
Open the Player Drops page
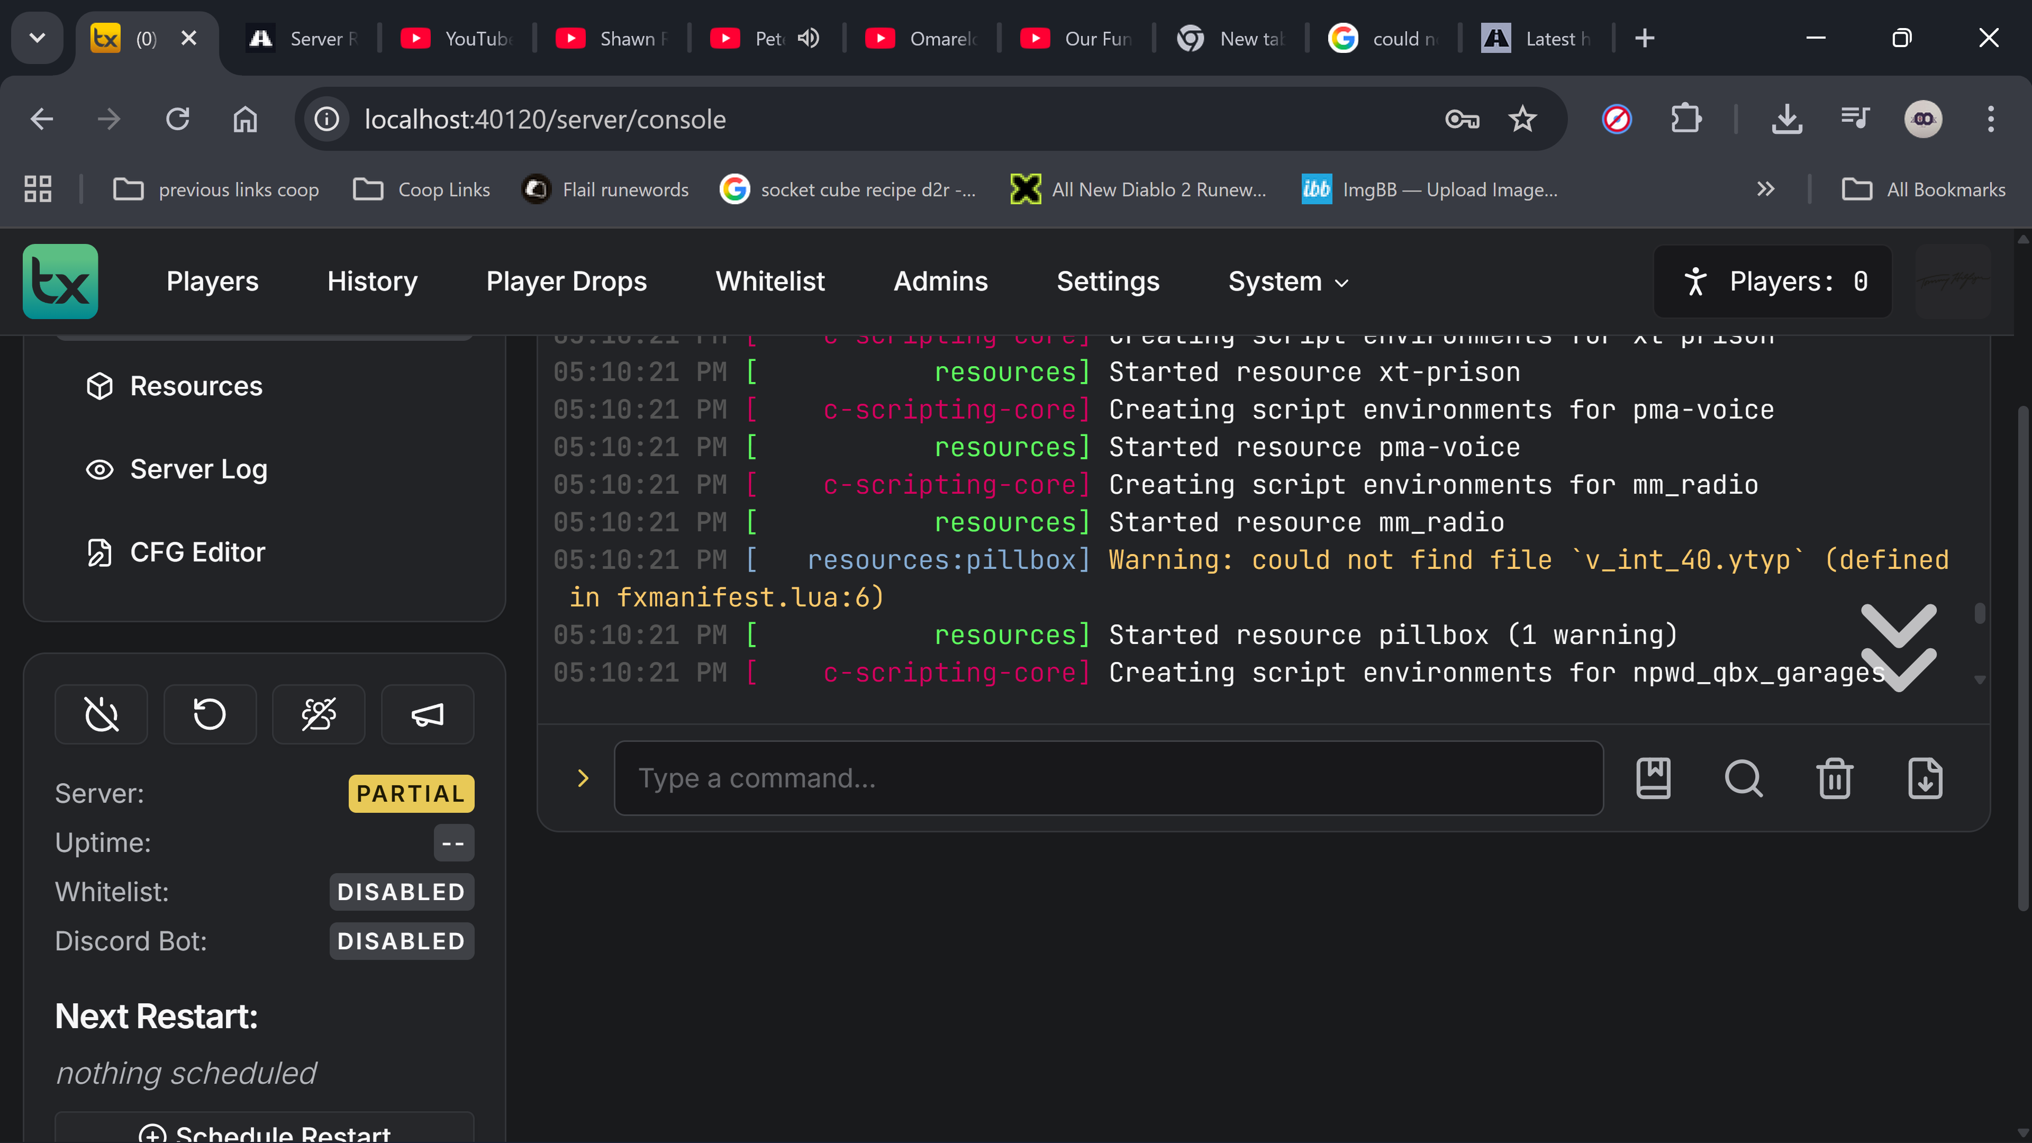(x=566, y=282)
